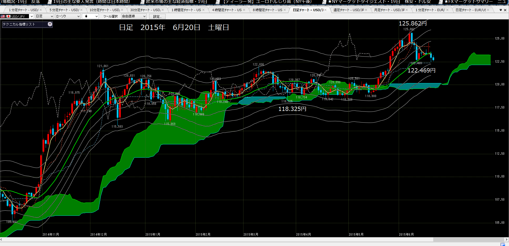Click the '121.861' peak label on chart

[x=103, y=66]
